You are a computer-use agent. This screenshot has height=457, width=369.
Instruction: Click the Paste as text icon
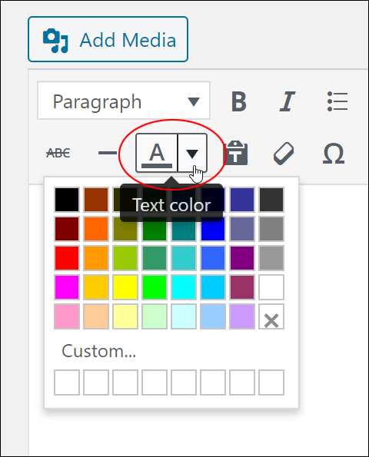[237, 153]
